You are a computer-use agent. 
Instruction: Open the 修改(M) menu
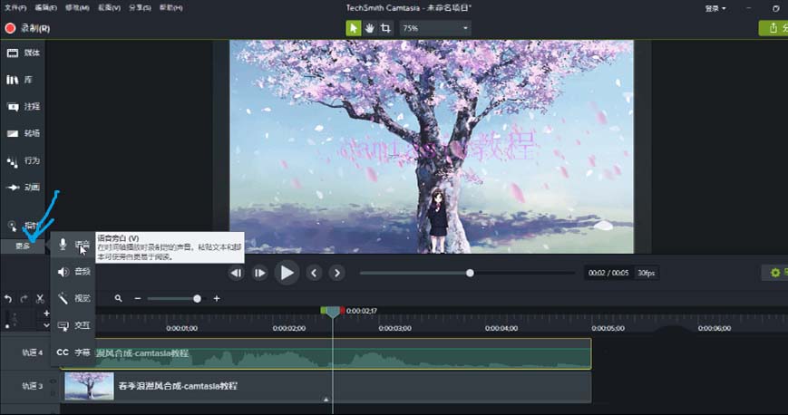(77, 7)
